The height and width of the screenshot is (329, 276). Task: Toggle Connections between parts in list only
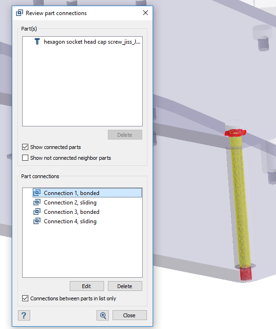[x=25, y=298]
